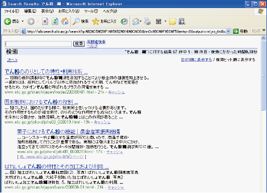267x193 pixels.
Task: Open the History clock icon
Action: click(x=124, y=21)
